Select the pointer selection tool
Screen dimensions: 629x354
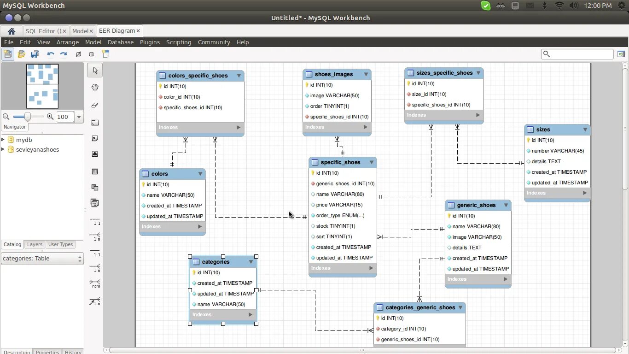click(95, 71)
